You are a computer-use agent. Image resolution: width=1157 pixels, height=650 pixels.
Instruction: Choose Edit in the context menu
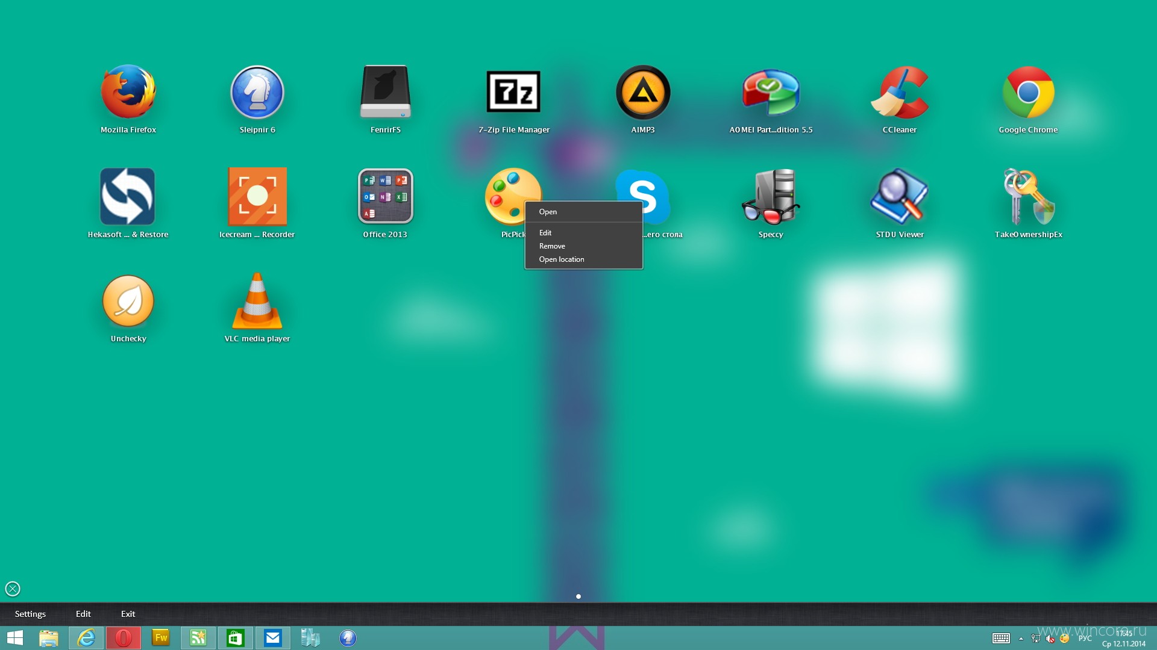pos(583,233)
